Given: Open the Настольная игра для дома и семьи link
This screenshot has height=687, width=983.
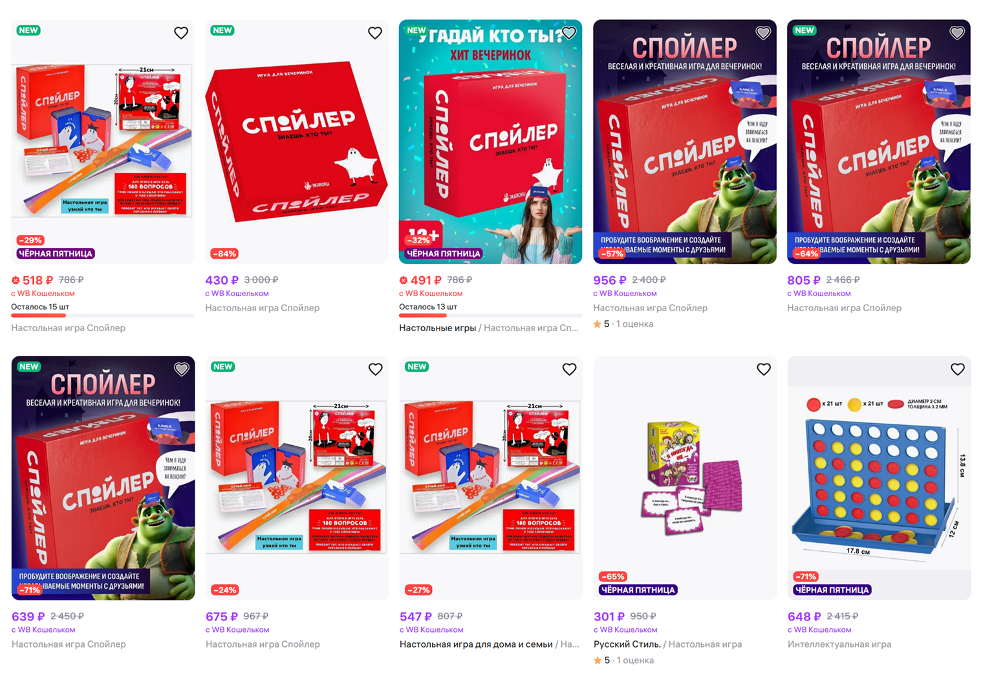Looking at the screenshot, I should click(x=476, y=644).
